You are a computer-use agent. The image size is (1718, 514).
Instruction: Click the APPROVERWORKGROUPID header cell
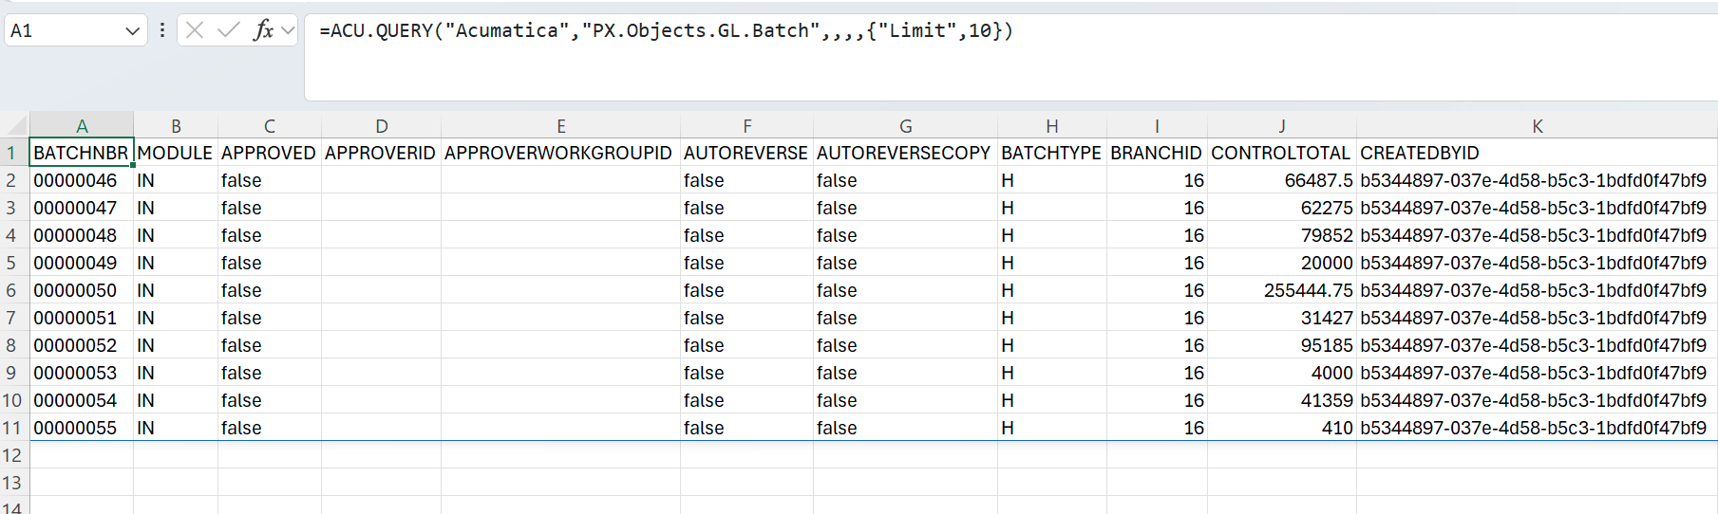[x=558, y=153]
